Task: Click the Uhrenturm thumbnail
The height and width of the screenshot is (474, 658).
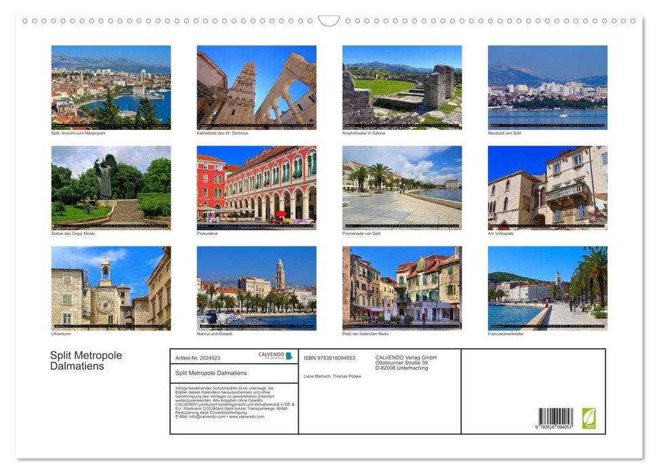Action: tap(111, 288)
